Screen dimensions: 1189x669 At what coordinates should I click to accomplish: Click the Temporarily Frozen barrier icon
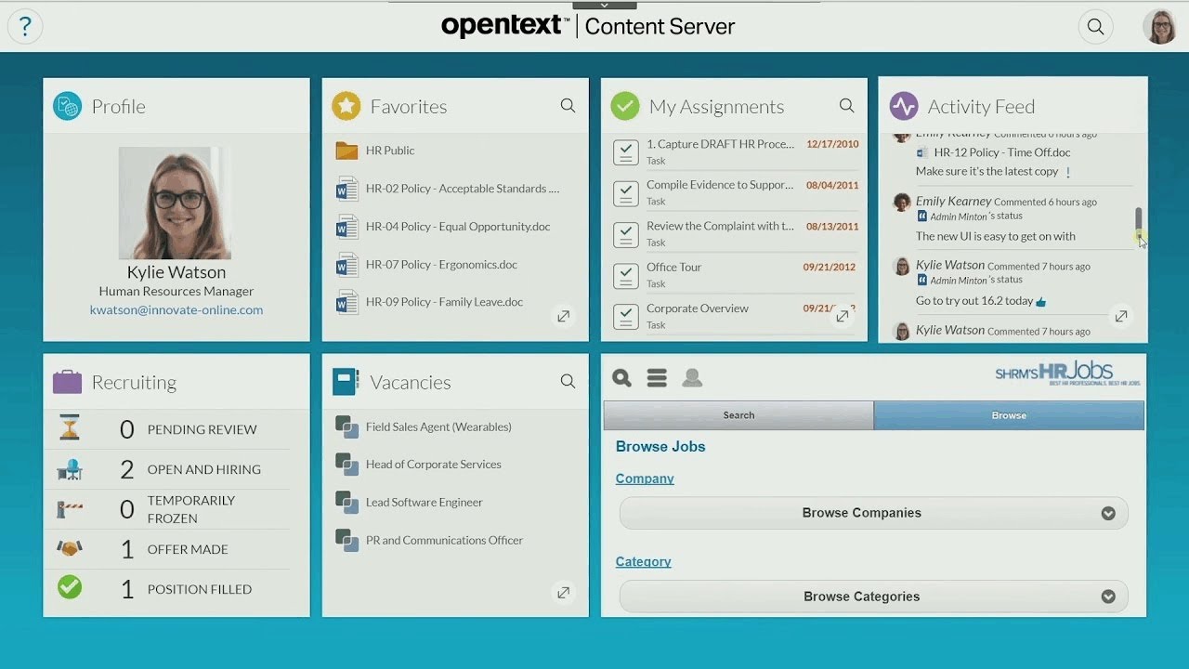[x=70, y=509]
